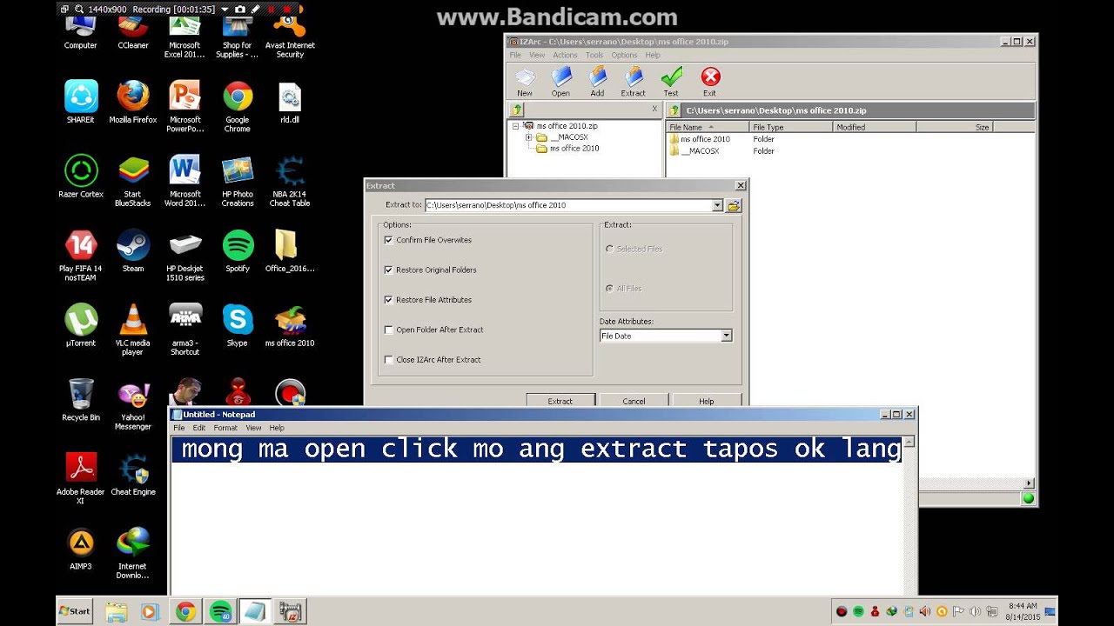Toggle Restore Original Folders checkbox
This screenshot has height=626, width=1114.
pyautogui.click(x=389, y=270)
